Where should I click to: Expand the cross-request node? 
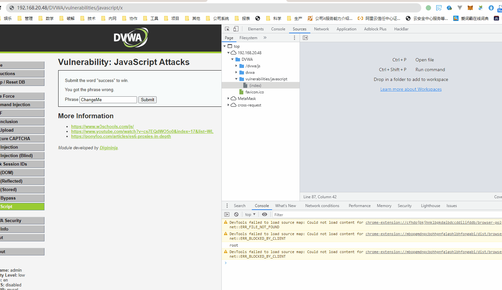229,105
